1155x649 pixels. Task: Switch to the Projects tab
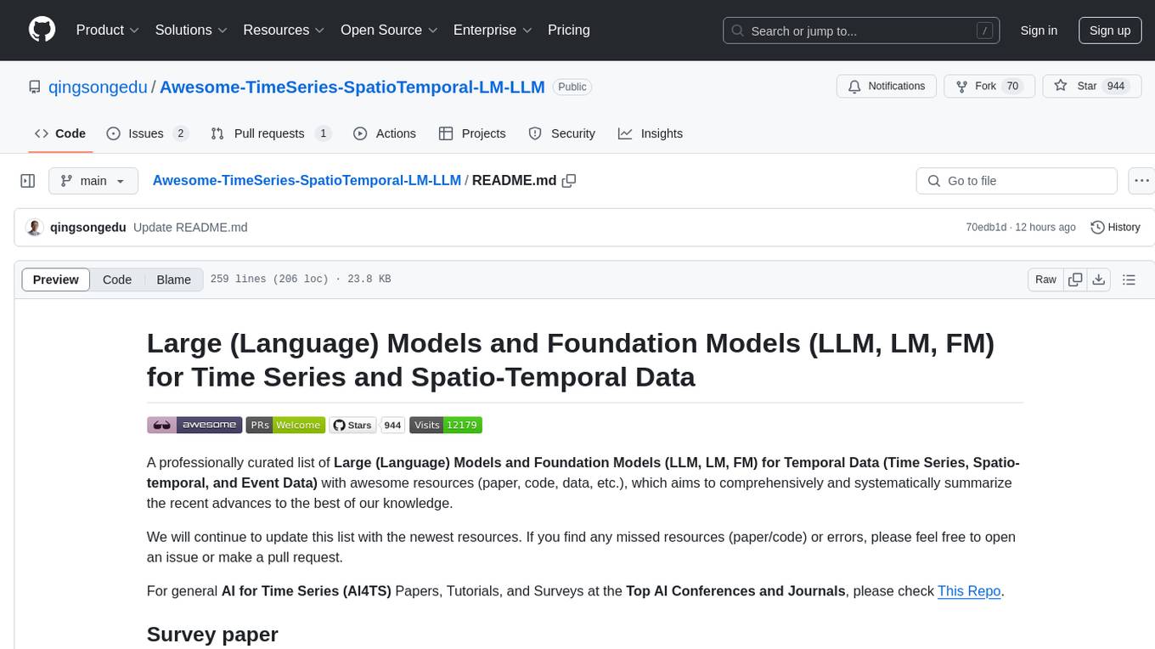[x=472, y=133]
